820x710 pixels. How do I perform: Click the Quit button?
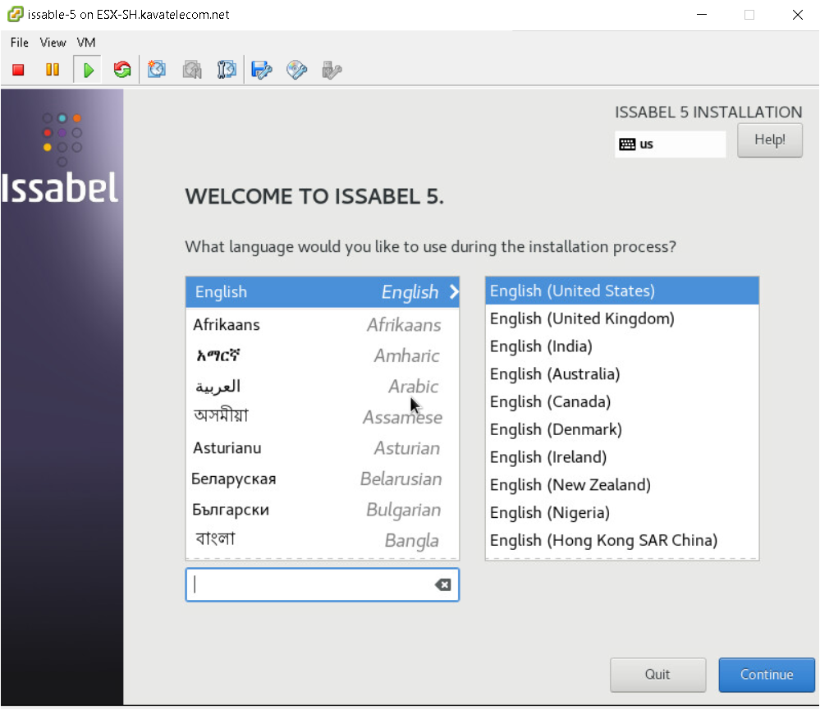click(657, 675)
